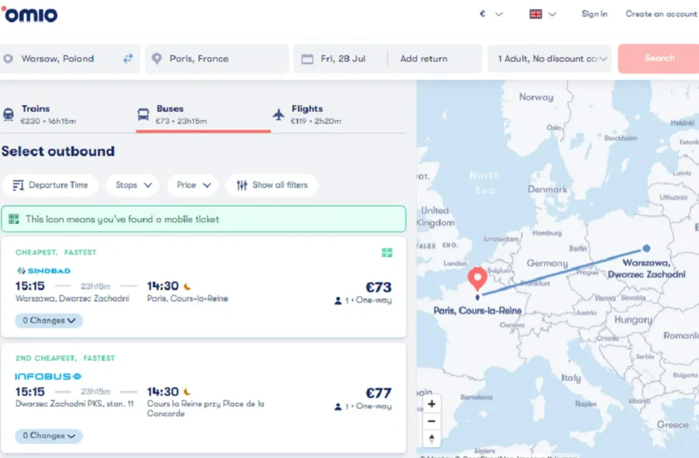
Task: Click the Omio logo
Action: point(29,15)
